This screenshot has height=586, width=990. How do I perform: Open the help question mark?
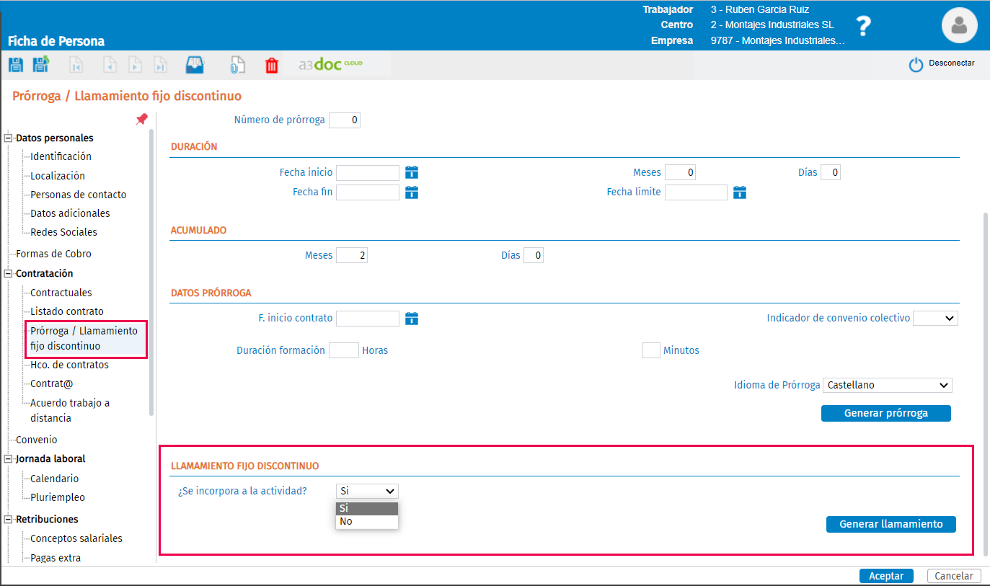coord(863,26)
